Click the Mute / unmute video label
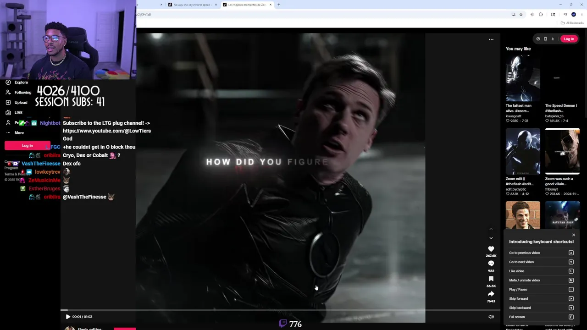 (x=524, y=280)
